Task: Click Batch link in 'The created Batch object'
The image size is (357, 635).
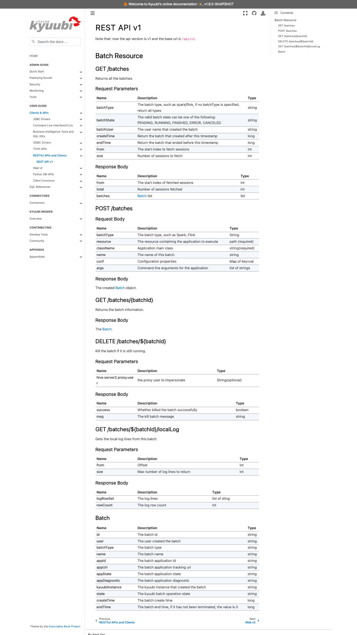Action: pos(120,288)
